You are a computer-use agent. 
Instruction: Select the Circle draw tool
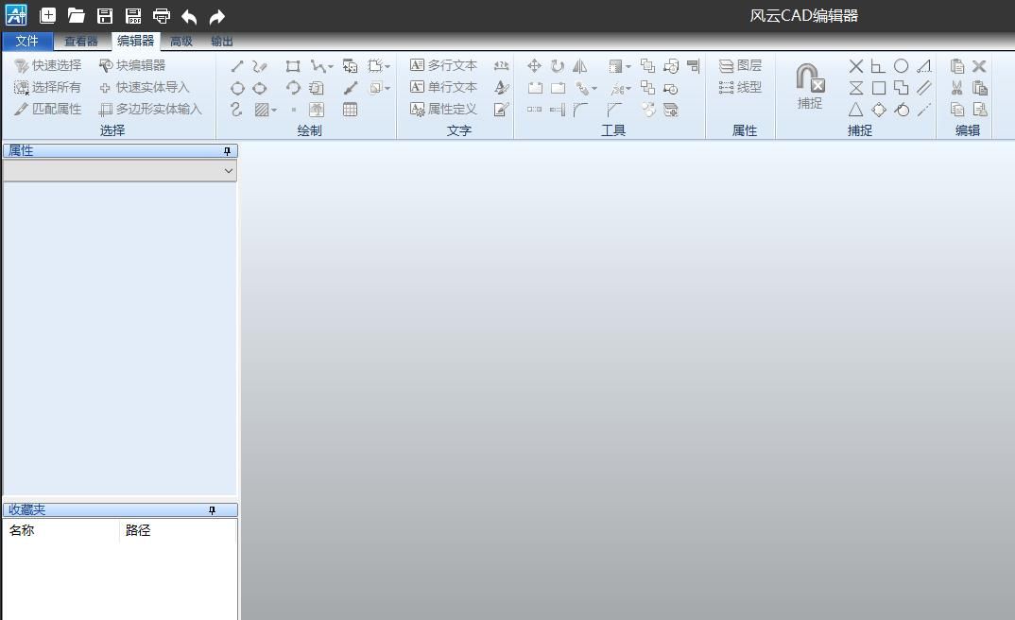pos(237,88)
